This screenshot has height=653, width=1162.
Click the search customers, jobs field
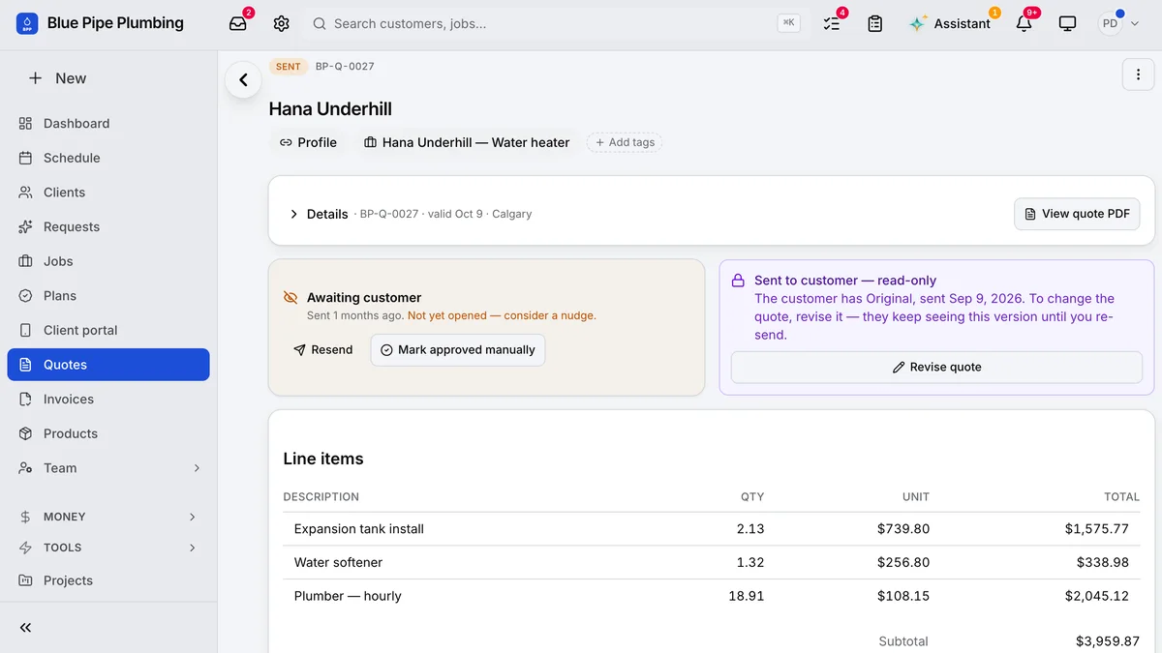[x=554, y=23]
